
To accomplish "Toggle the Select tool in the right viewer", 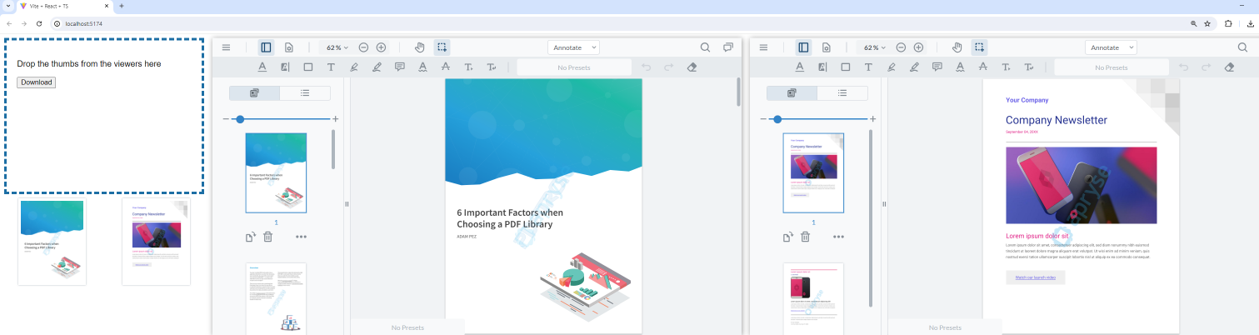I will (x=980, y=47).
